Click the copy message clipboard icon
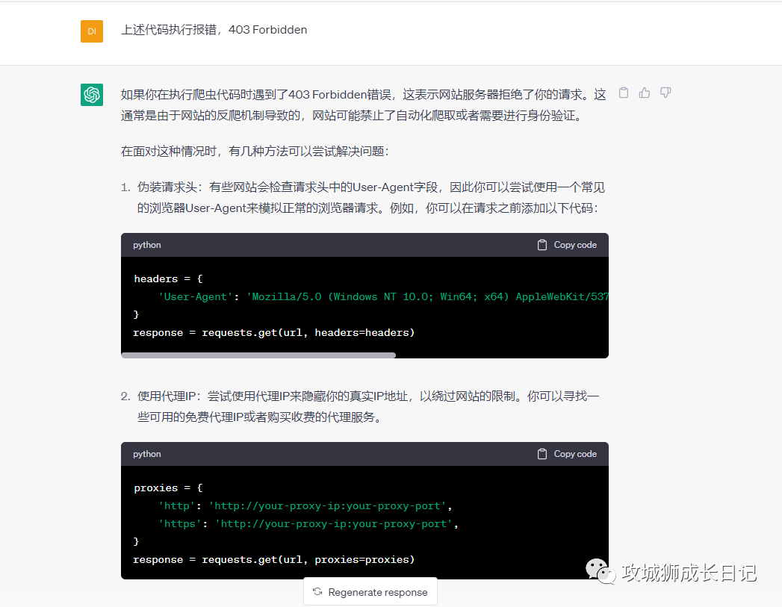The width and height of the screenshot is (782, 607). (624, 93)
